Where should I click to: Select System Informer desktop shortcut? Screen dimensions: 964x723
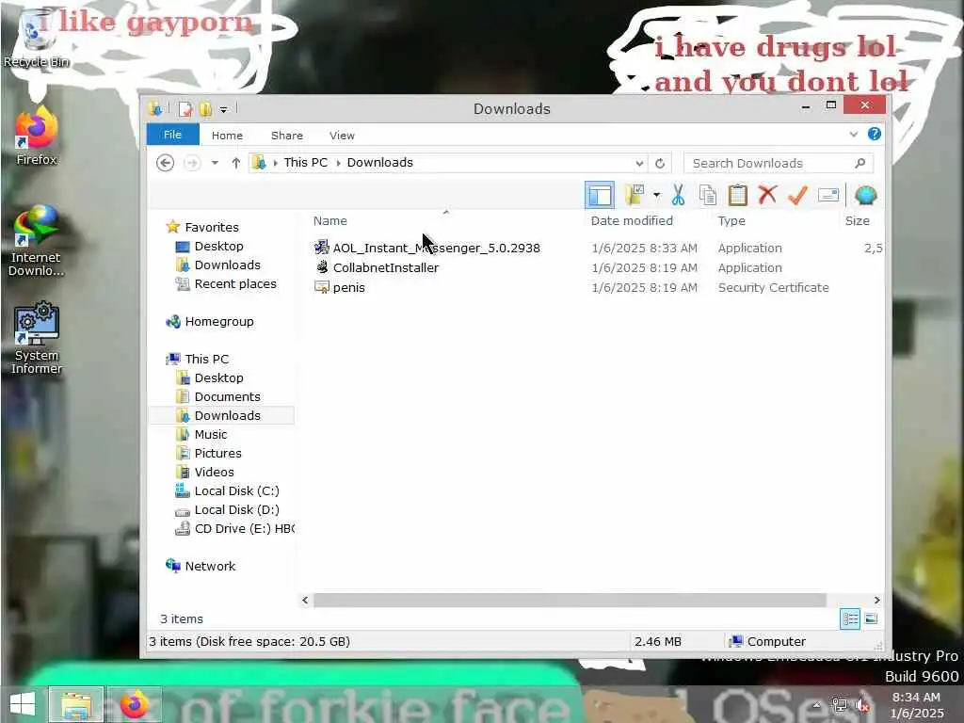pyautogui.click(x=37, y=338)
